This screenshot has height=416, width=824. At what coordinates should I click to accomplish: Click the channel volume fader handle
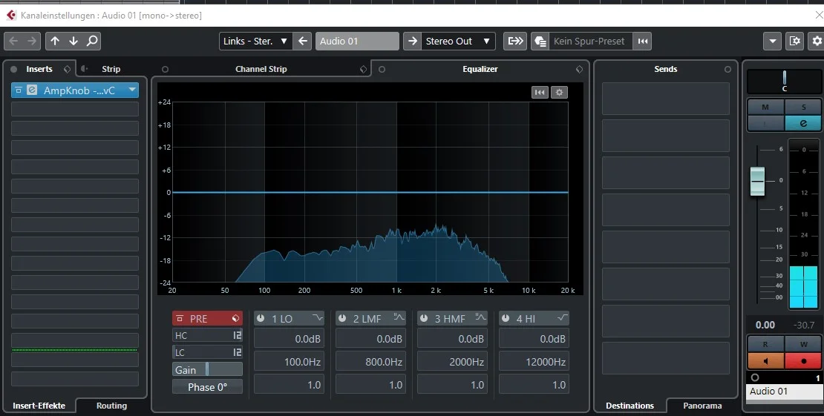[757, 181]
